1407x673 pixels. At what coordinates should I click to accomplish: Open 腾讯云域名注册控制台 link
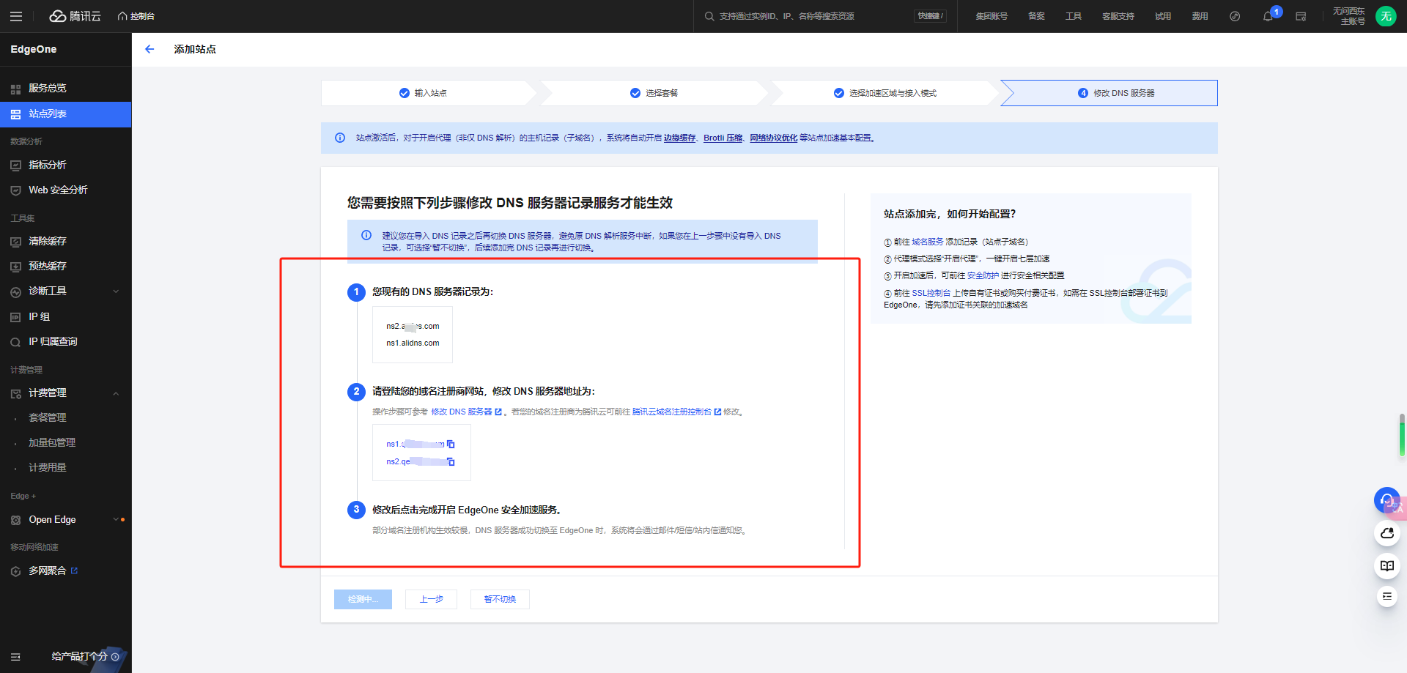coord(676,412)
